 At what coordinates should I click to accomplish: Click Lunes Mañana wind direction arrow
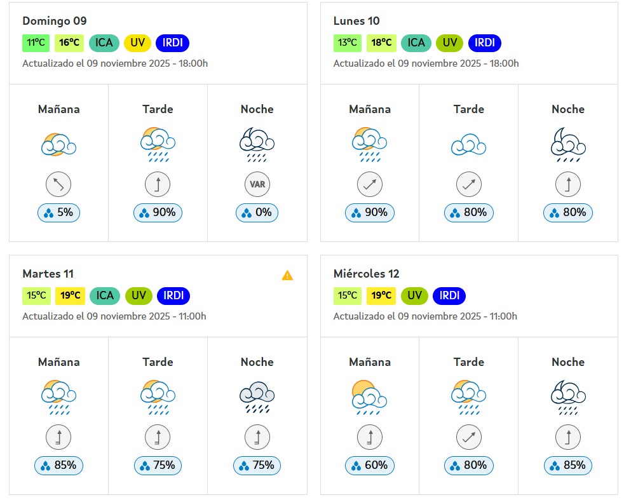pos(369,185)
